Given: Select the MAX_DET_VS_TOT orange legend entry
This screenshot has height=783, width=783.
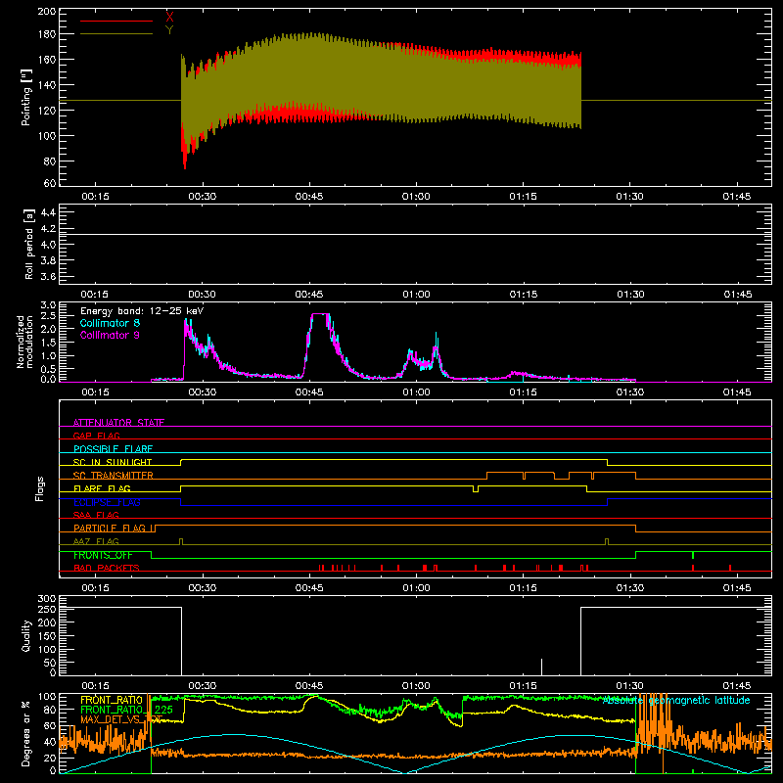Looking at the screenshot, I should click(x=121, y=719).
